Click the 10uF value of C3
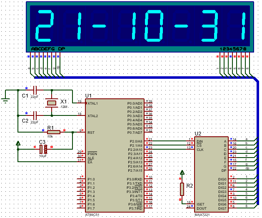This screenshot has width=262, height=218. (x=43, y=156)
